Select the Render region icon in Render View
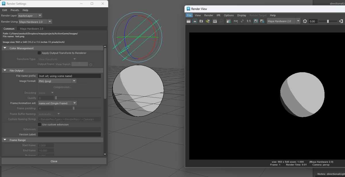 click(195, 21)
